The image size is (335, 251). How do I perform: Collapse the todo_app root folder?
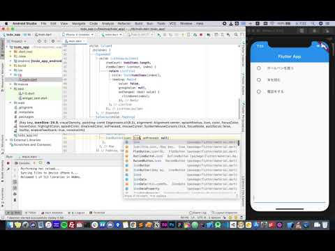click(7, 47)
